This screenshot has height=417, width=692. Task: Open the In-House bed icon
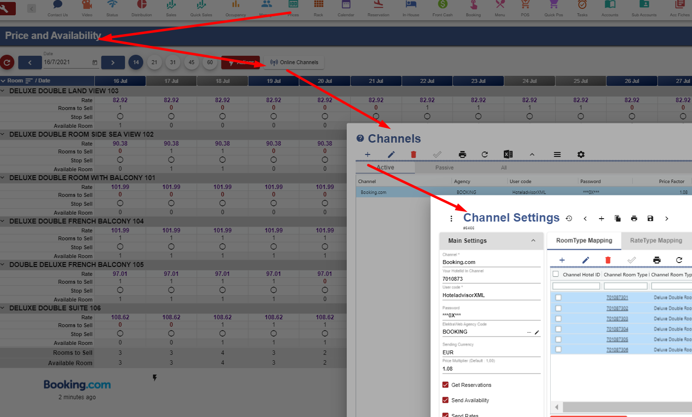pyautogui.click(x=411, y=5)
